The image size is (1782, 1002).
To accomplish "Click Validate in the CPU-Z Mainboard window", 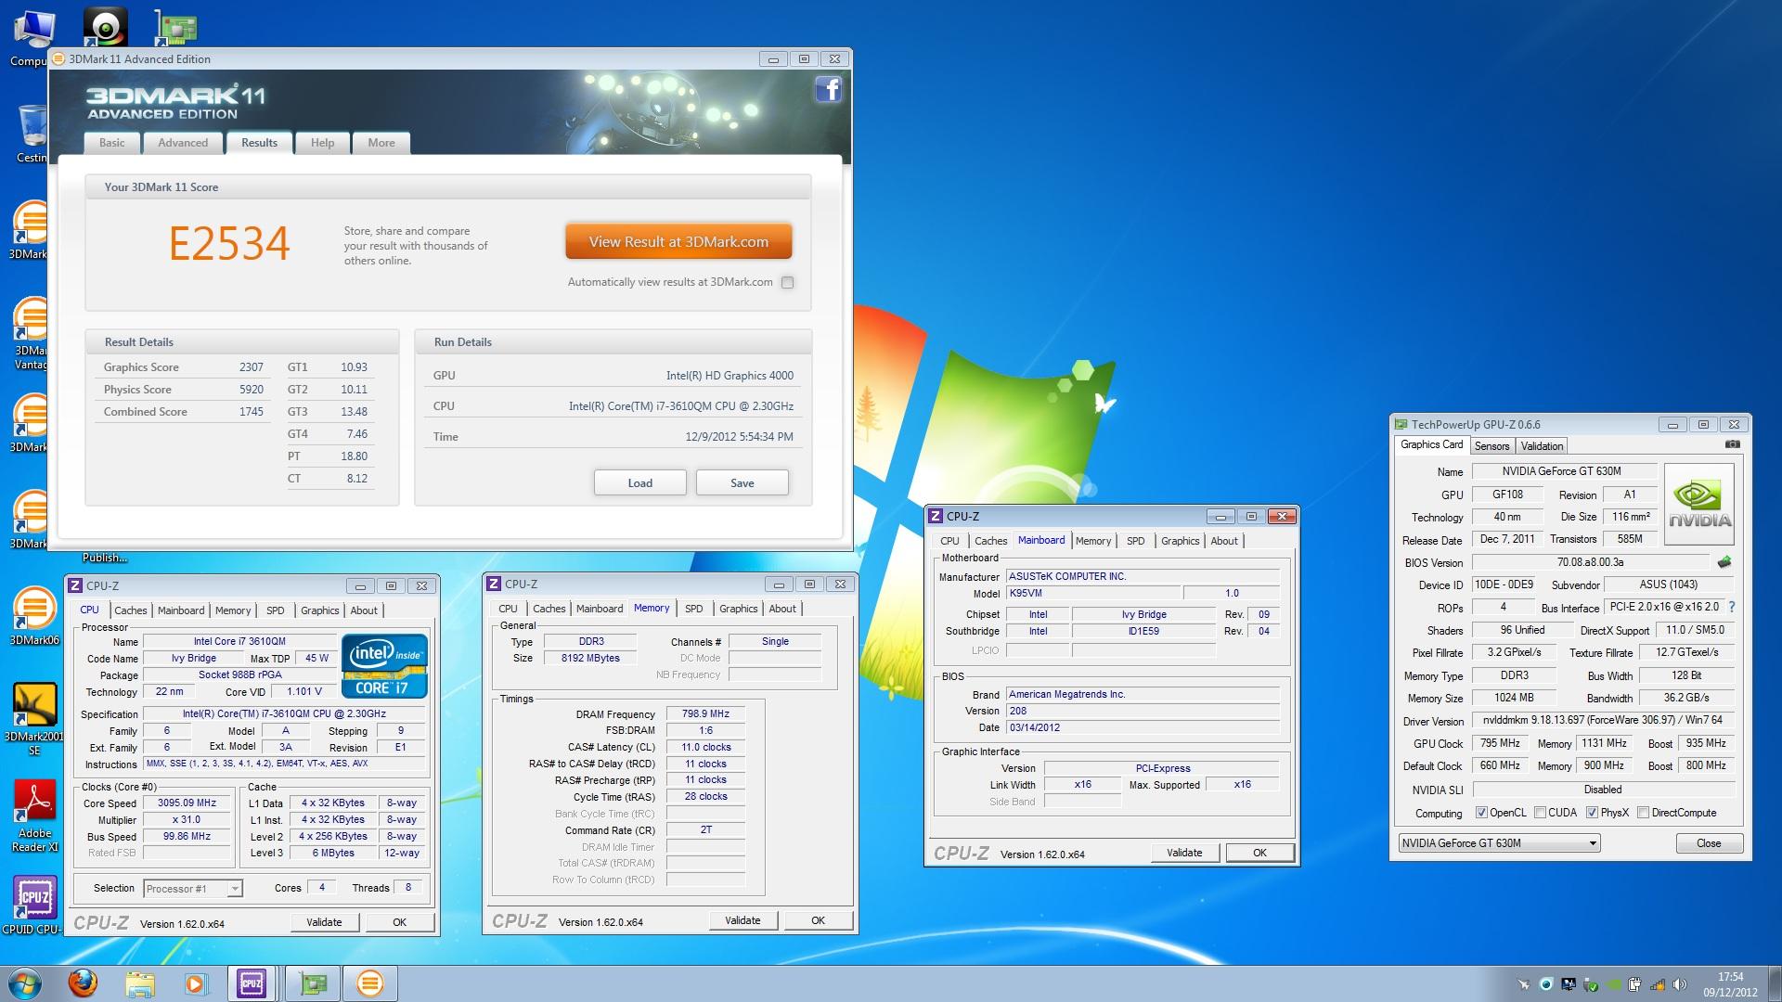I will pyautogui.click(x=1184, y=853).
